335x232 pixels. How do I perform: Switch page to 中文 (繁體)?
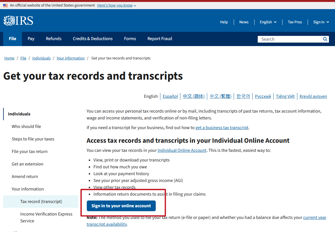coord(221,96)
